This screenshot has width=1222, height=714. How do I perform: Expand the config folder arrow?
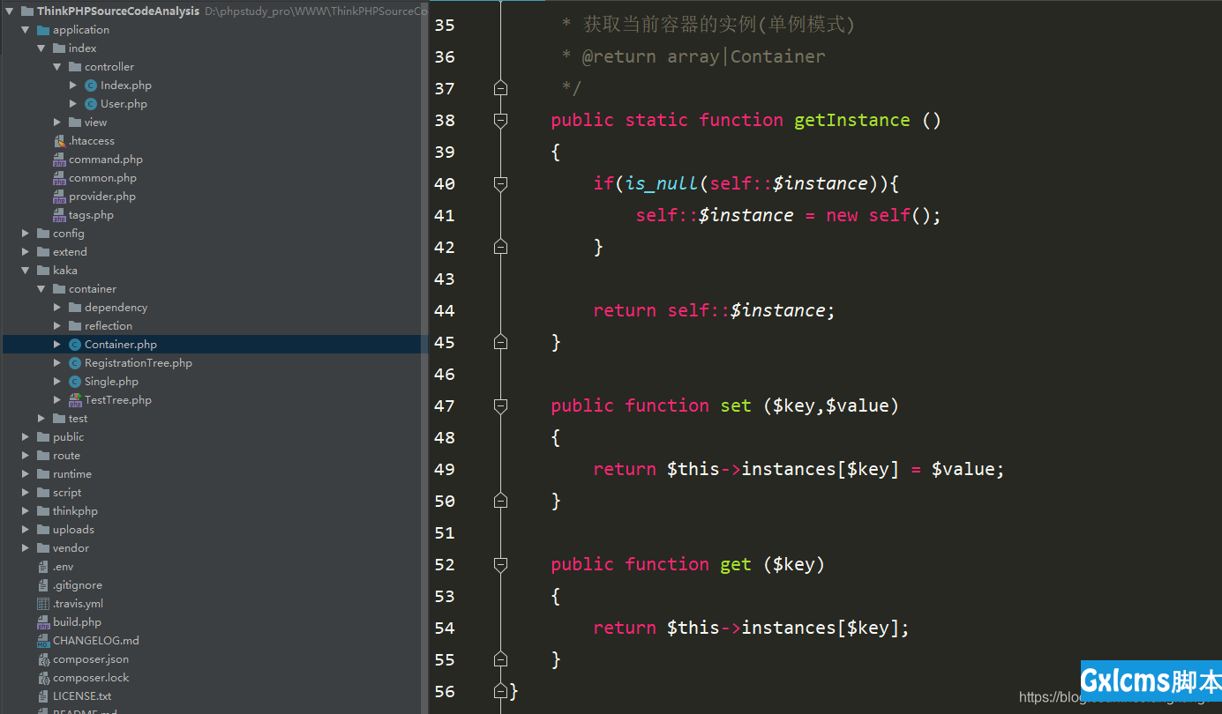pyautogui.click(x=26, y=234)
